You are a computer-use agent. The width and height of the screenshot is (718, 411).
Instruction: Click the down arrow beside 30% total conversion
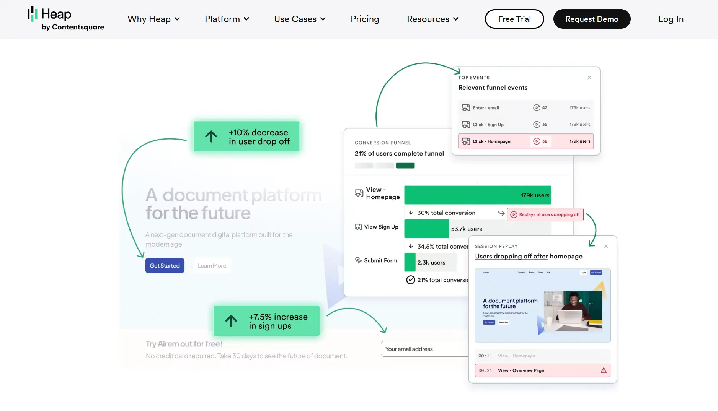click(x=411, y=213)
